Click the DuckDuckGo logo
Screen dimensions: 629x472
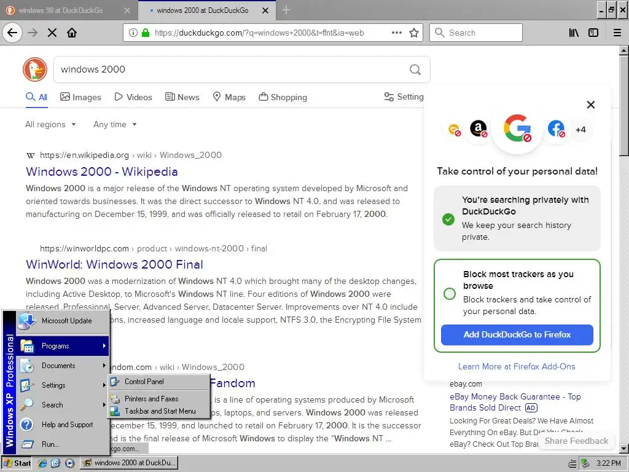coord(35,69)
